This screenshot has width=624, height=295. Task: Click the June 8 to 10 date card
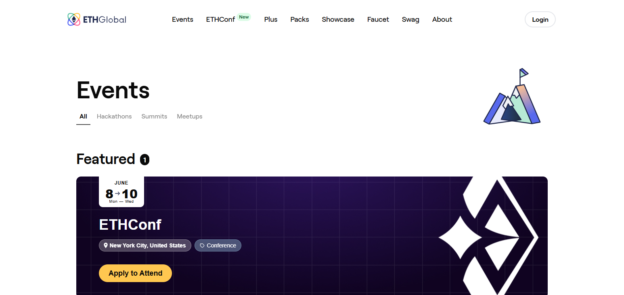pos(121,191)
